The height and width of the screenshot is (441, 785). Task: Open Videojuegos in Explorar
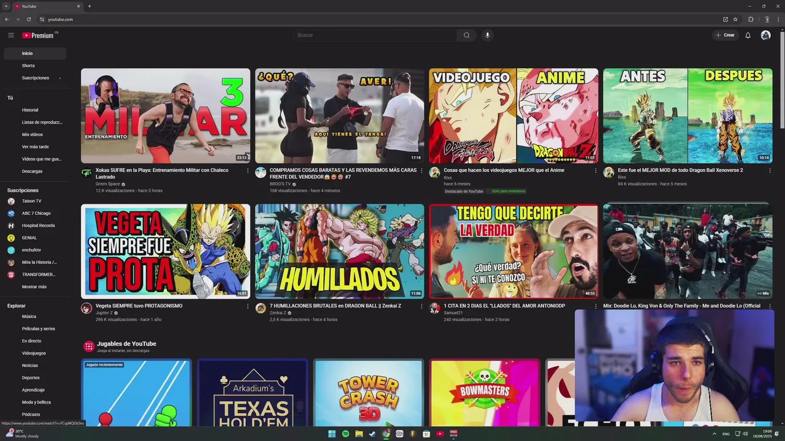pyautogui.click(x=34, y=353)
